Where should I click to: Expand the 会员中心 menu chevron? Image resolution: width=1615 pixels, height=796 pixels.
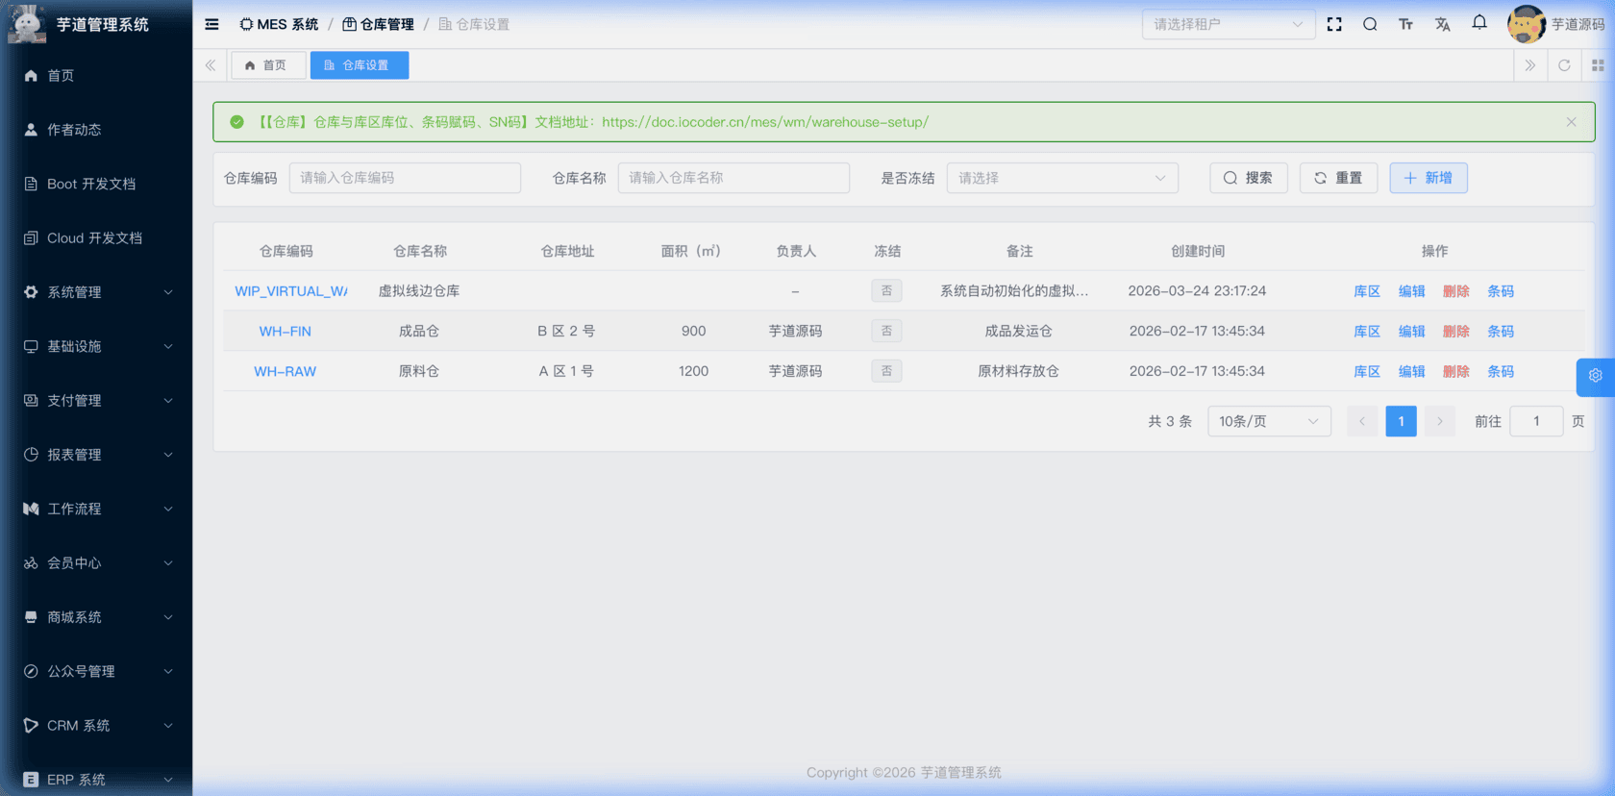[x=168, y=563]
